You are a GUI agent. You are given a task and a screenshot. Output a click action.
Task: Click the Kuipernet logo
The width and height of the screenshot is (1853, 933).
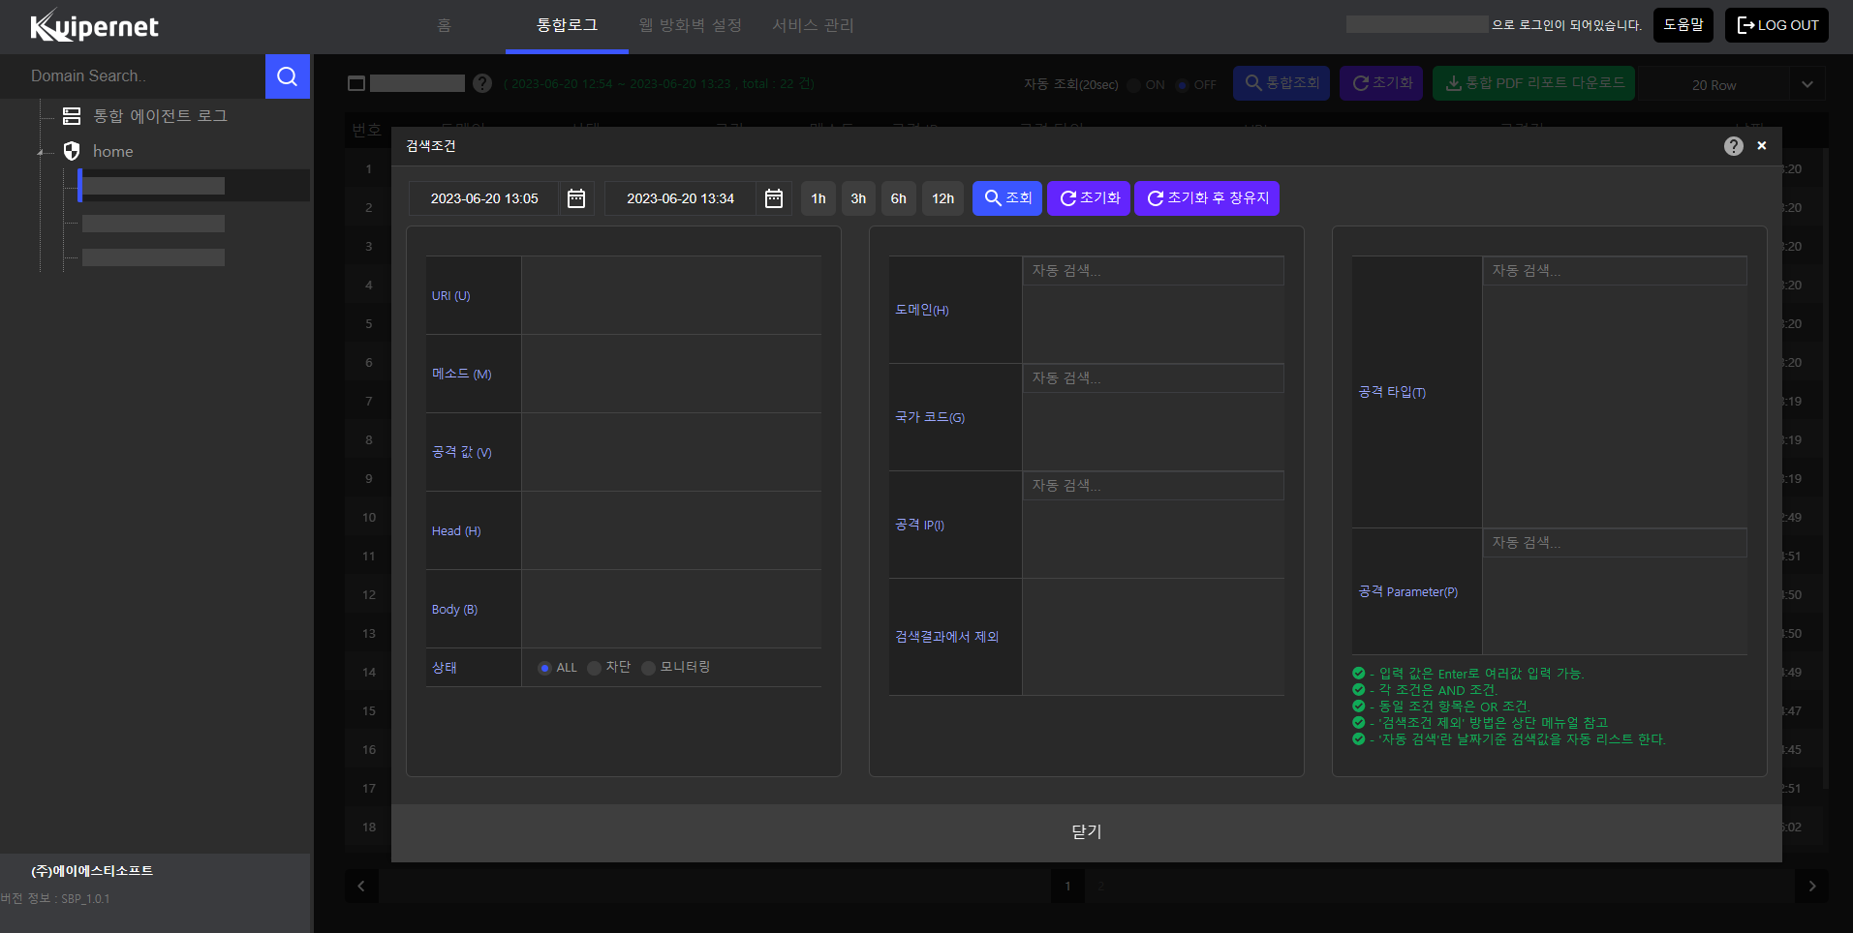(95, 26)
